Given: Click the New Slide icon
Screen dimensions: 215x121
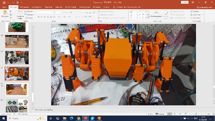Looking at the screenshot, I should pyautogui.click(x=20, y=13).
